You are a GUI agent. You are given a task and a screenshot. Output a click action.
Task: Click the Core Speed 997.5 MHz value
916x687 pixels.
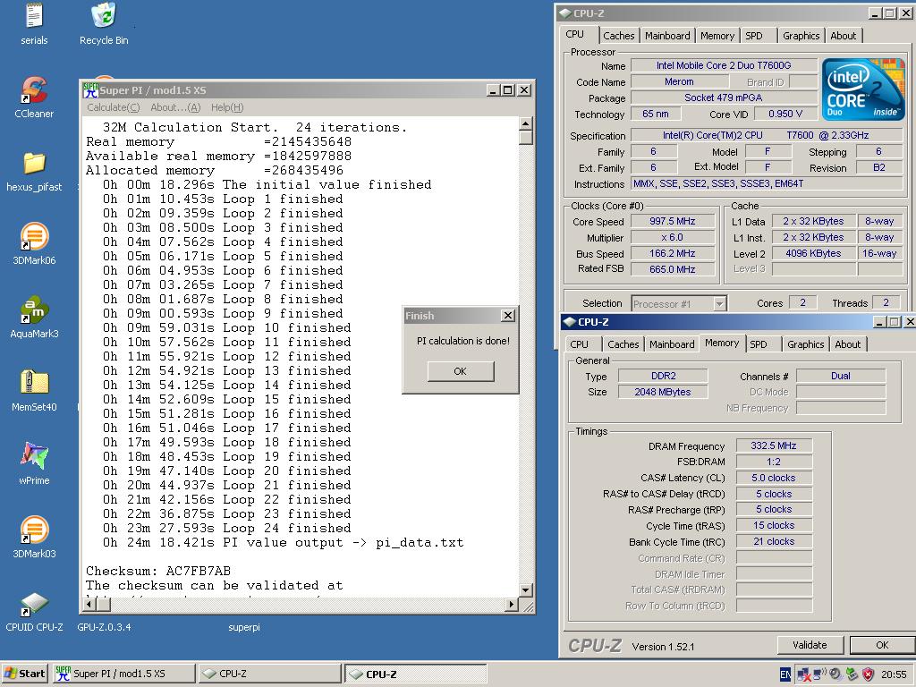coord(673,222)
